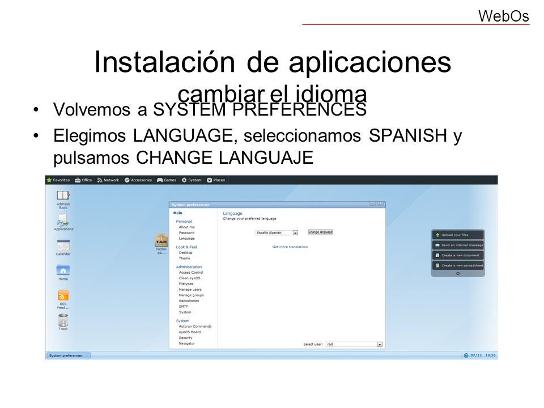
Task: Click the date and time 07/11 19:36
Action: pyautogui.click(x=483, y=356)
